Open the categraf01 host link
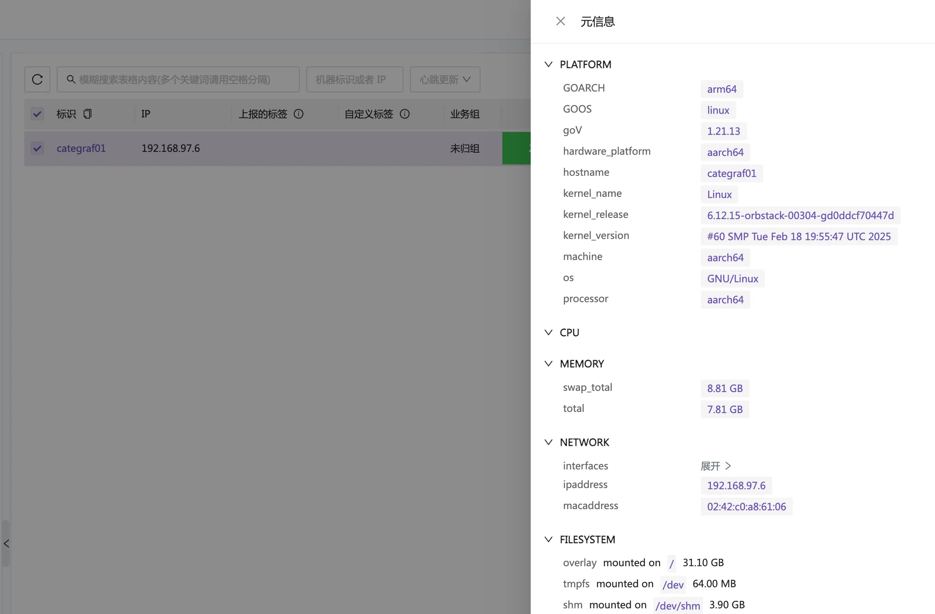Image resolution: width=935 pixels, height=614 pixels. pyautogui.click(x=81, y=148)
